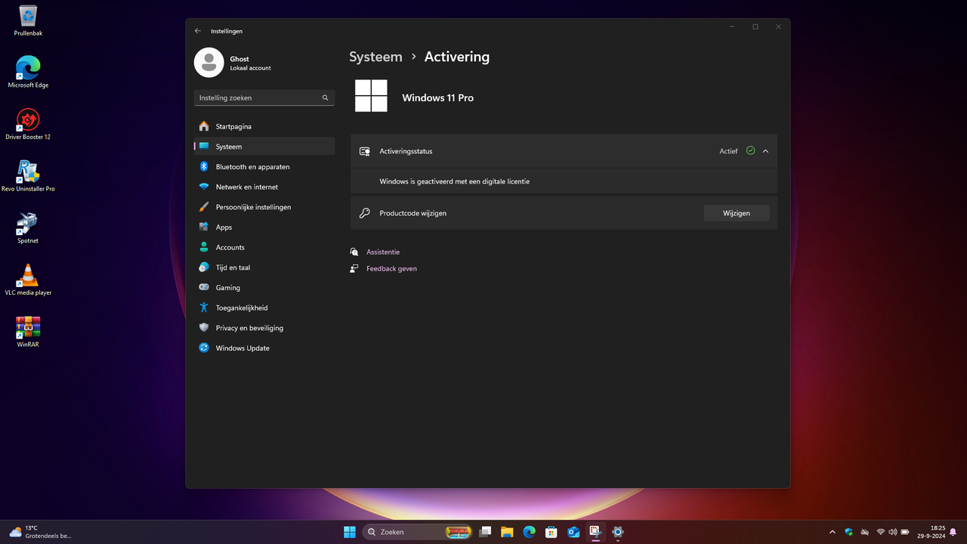Screen dimensions: 967x544
Task: Click the volume speaker tray icon
Action: pos(893,532)
